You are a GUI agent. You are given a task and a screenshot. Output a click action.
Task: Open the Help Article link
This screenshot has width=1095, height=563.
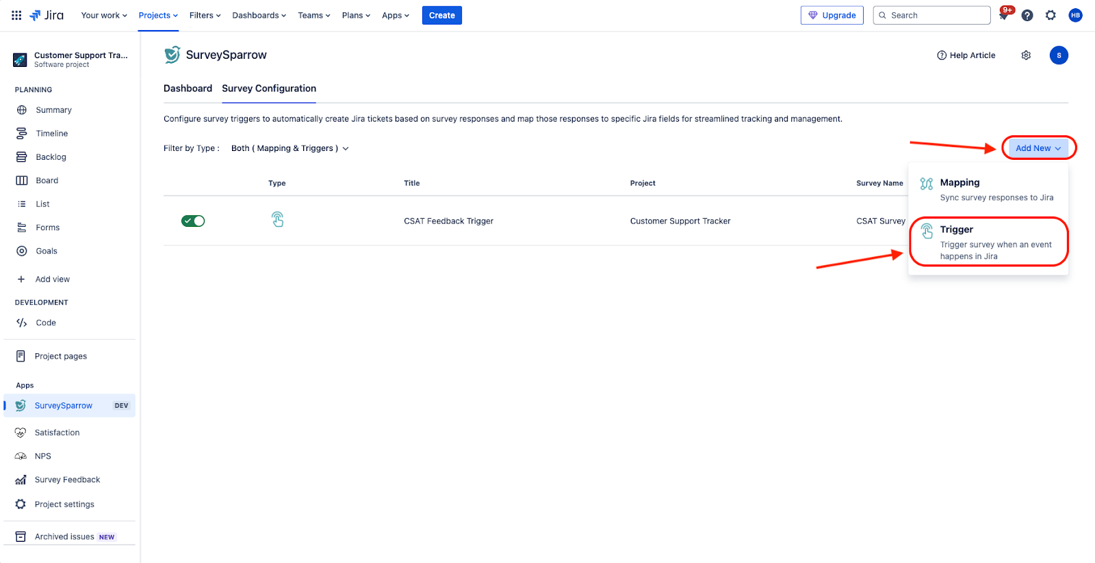966,55
